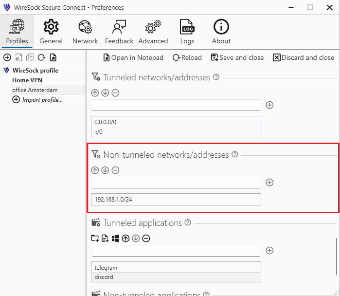Open the Network settings tab

coord(85,32)
